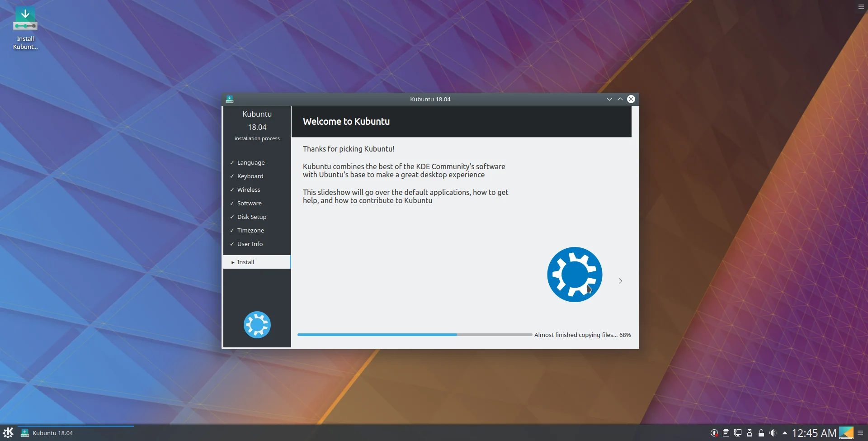Minimize the Kubuntu 18.04 installer window

tap(609, 99)
